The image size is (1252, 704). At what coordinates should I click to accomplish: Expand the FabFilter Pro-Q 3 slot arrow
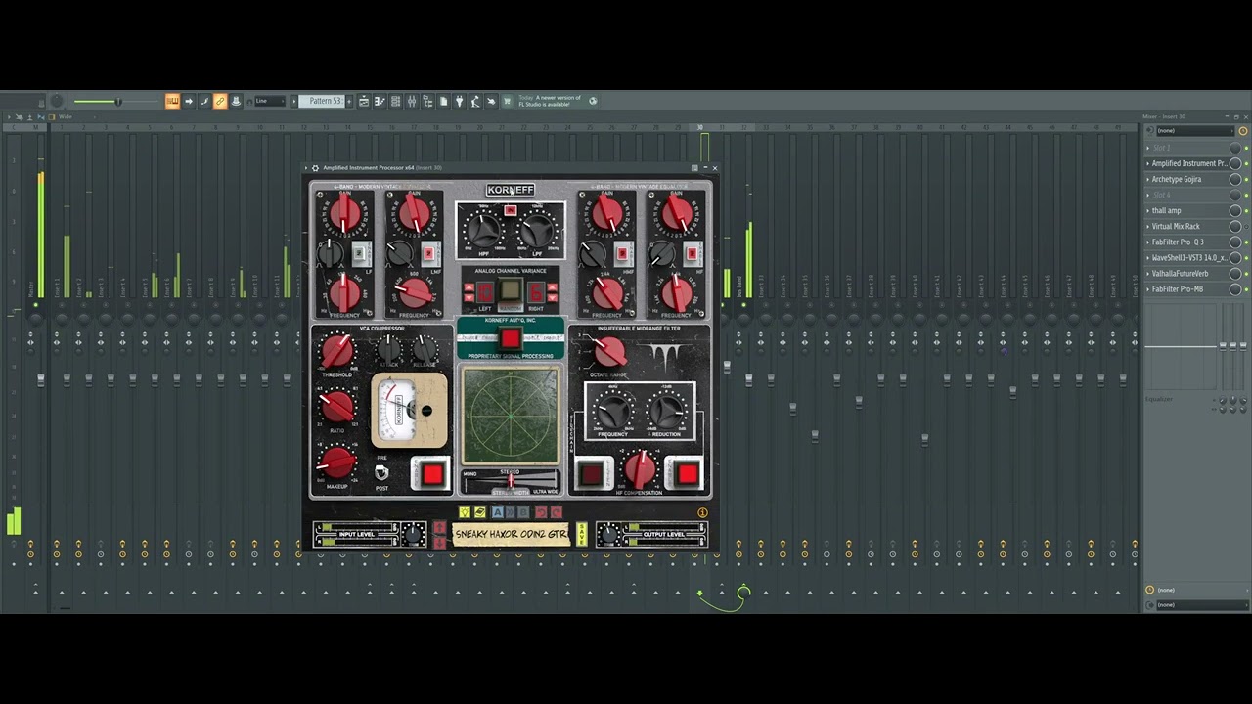[x=1148, y=242]
